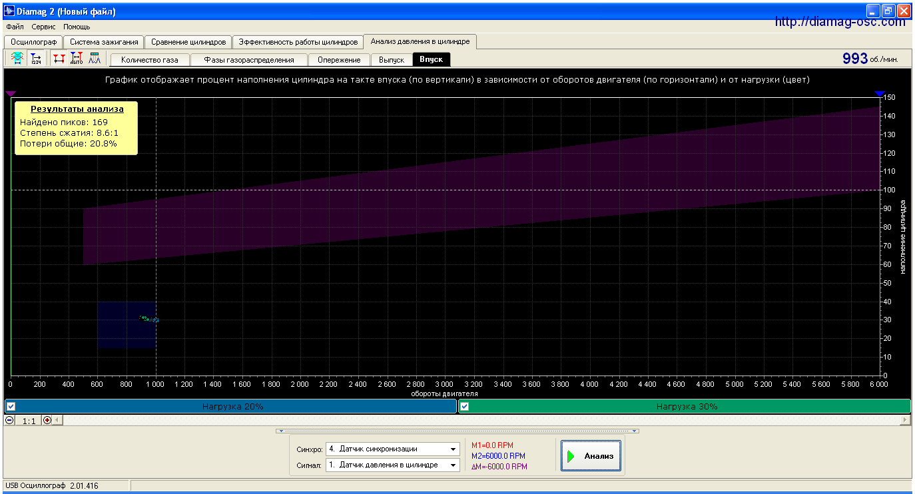Image resolution: width=915 pixels, height=494 pixels.
Task: Click the data point cluster near 1000 RPM
Action: (x=149, y=319)
